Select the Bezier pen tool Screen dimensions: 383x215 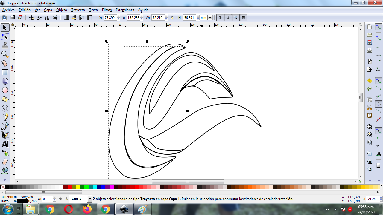pyautogui.click(x=5, y=126)
